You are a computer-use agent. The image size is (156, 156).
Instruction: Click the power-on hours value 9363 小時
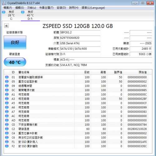[141, 54]
